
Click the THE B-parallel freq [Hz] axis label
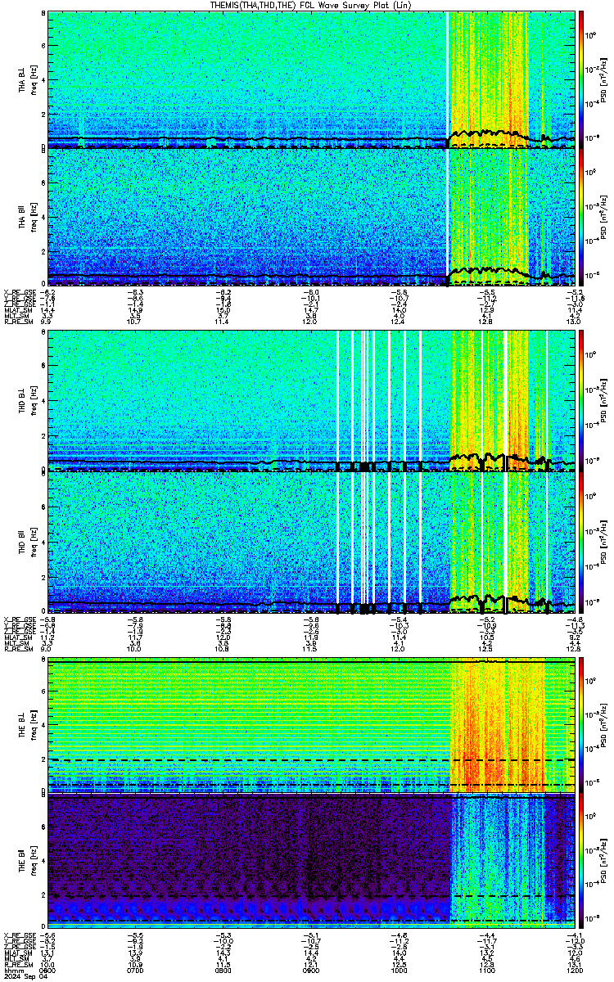point(34,861)
